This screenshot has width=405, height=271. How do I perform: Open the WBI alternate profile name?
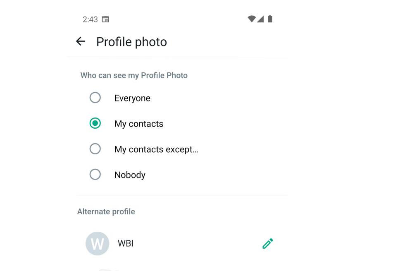pos(126,244)
